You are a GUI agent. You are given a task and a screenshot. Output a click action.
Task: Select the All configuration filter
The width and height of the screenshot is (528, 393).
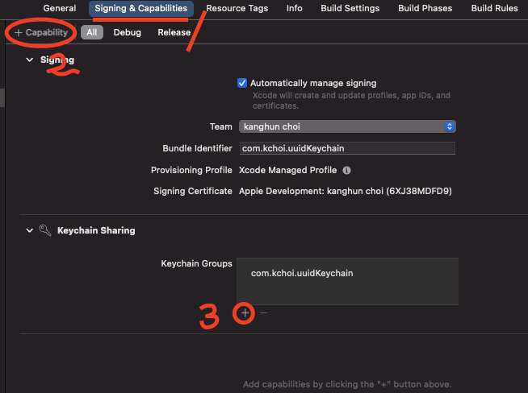click(x=91, y=32)
